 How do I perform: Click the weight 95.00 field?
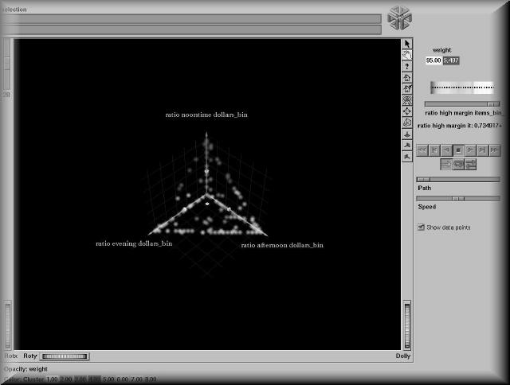(x=433, y=60)
